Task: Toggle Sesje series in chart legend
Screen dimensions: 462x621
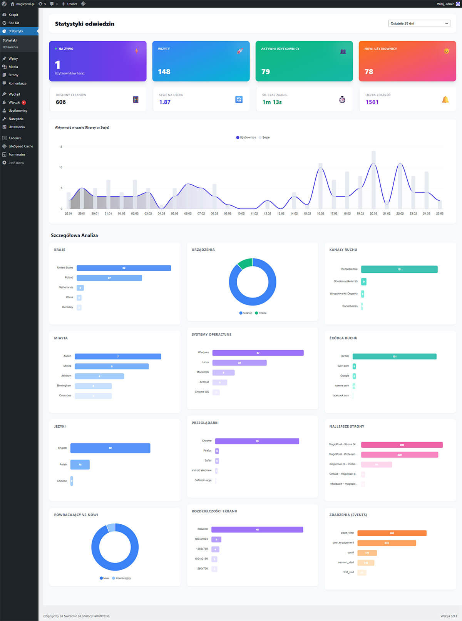Action: click(x=264, y=138)
